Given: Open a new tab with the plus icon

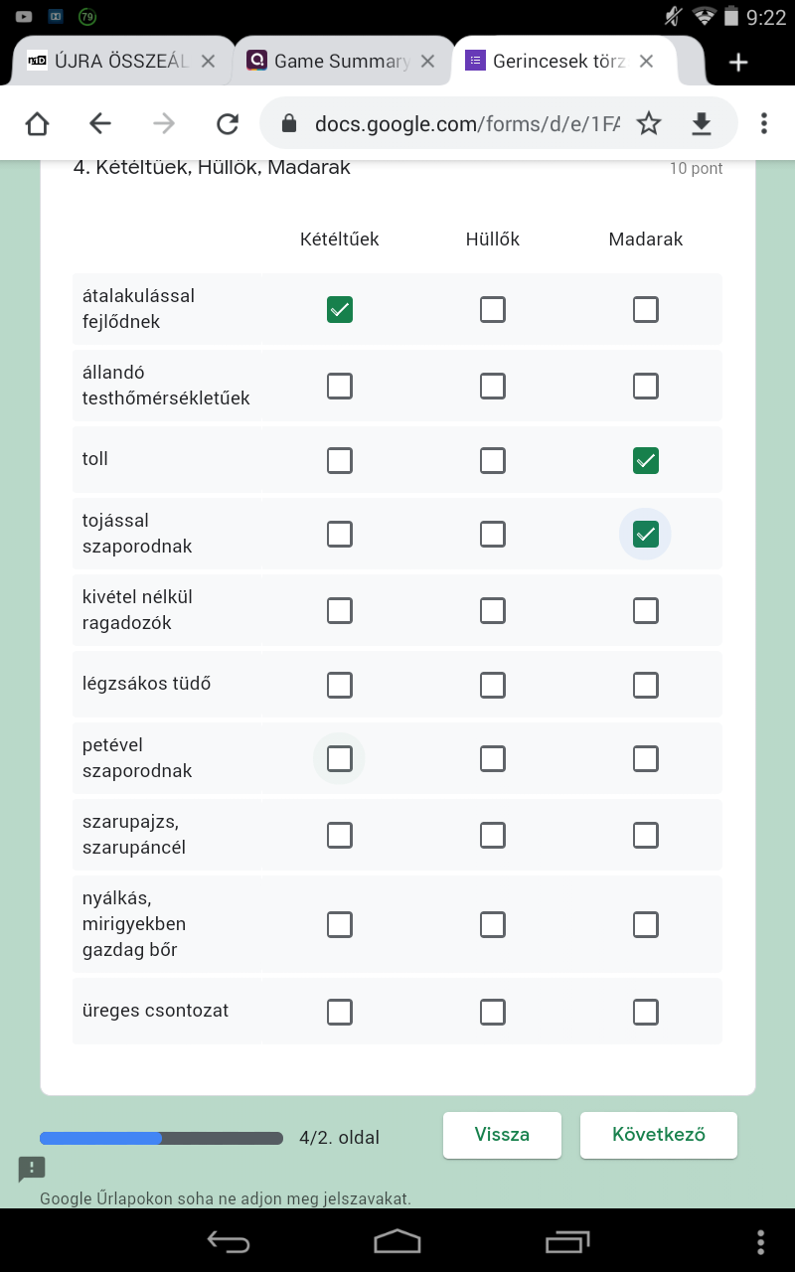Looking at the screenshot, I should (x=738, y=63).
